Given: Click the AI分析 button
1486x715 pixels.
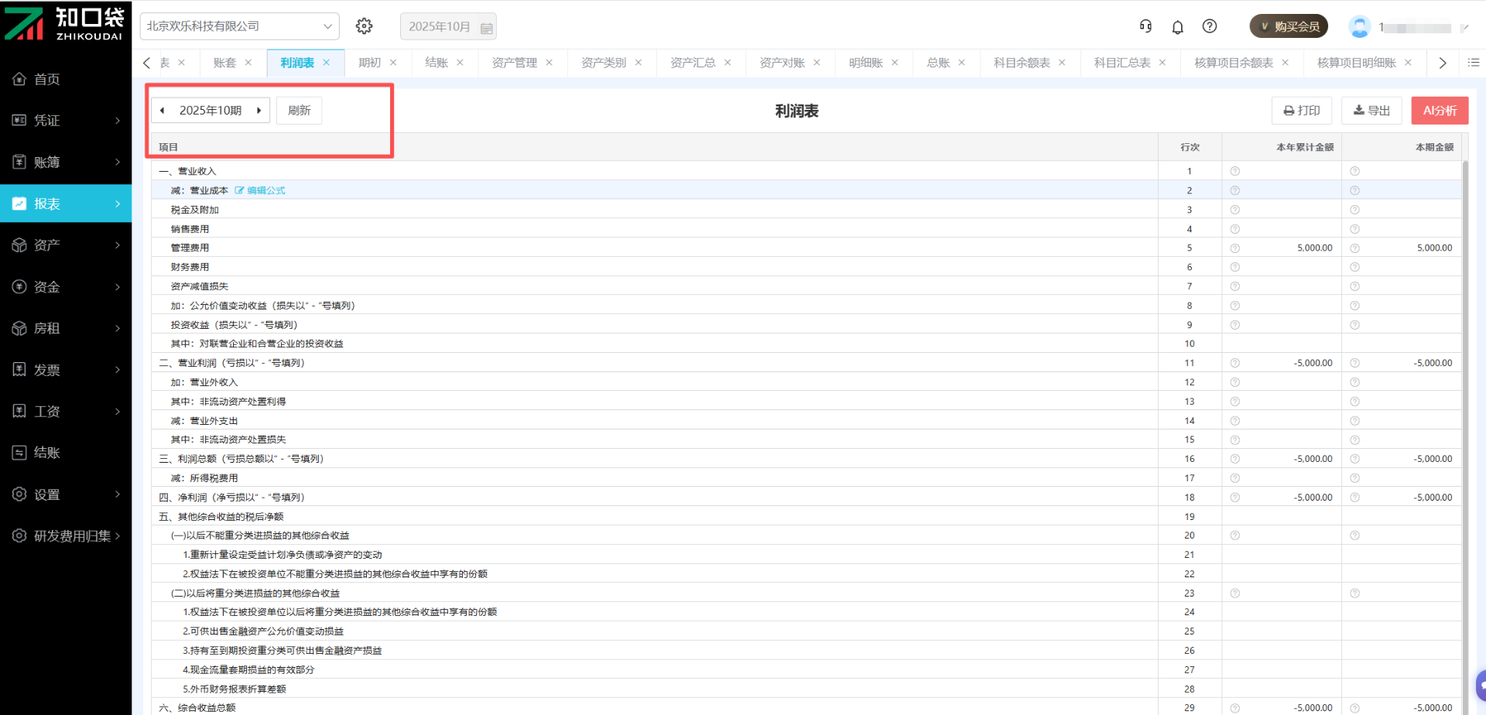Looking at the screenshot, I should (x=1439, y=111).
